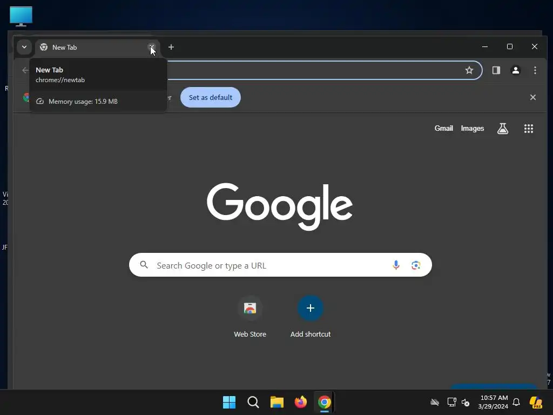Close the New Tab tab
Screen dimensions: 553x415
[x=152, y=47]
